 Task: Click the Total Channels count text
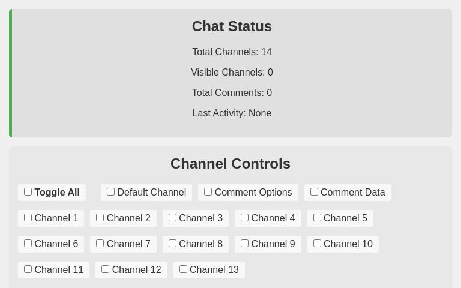tap(232, 52)
